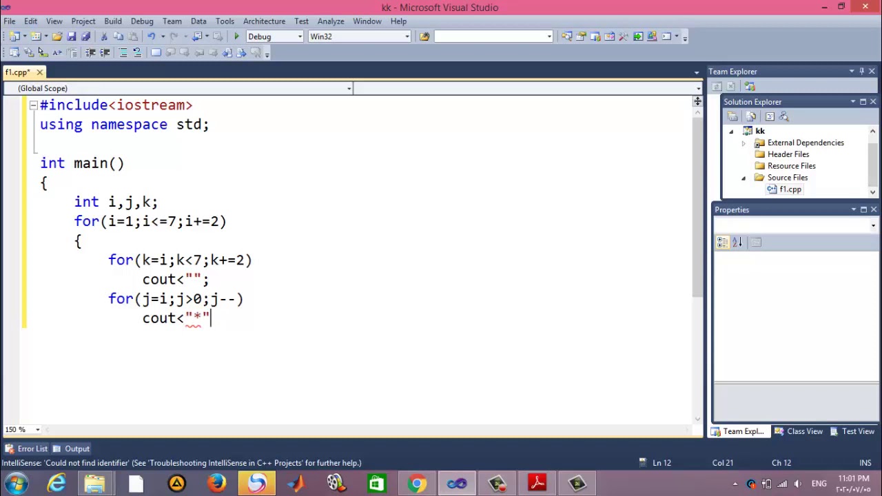
Task: Expand the External Dependencies node
Action: pos(743,143)
